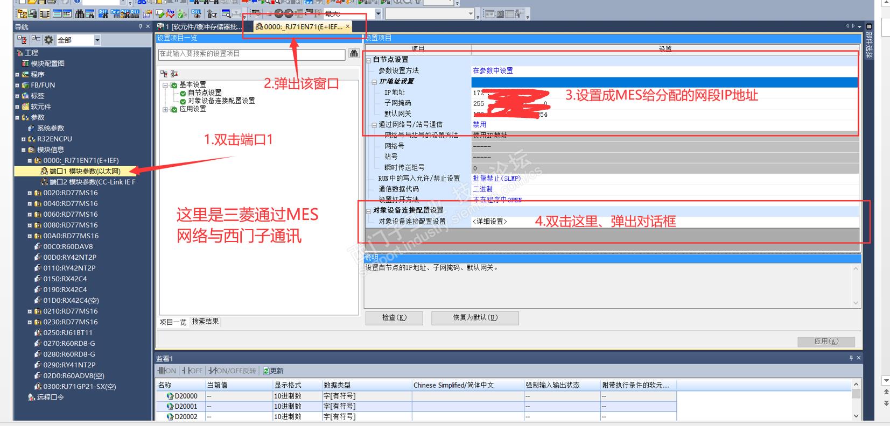Switch to the 0000:_RJ71EN71(E+IEF tab
This screenshot has width=890, height=426.
click(303, 26)
